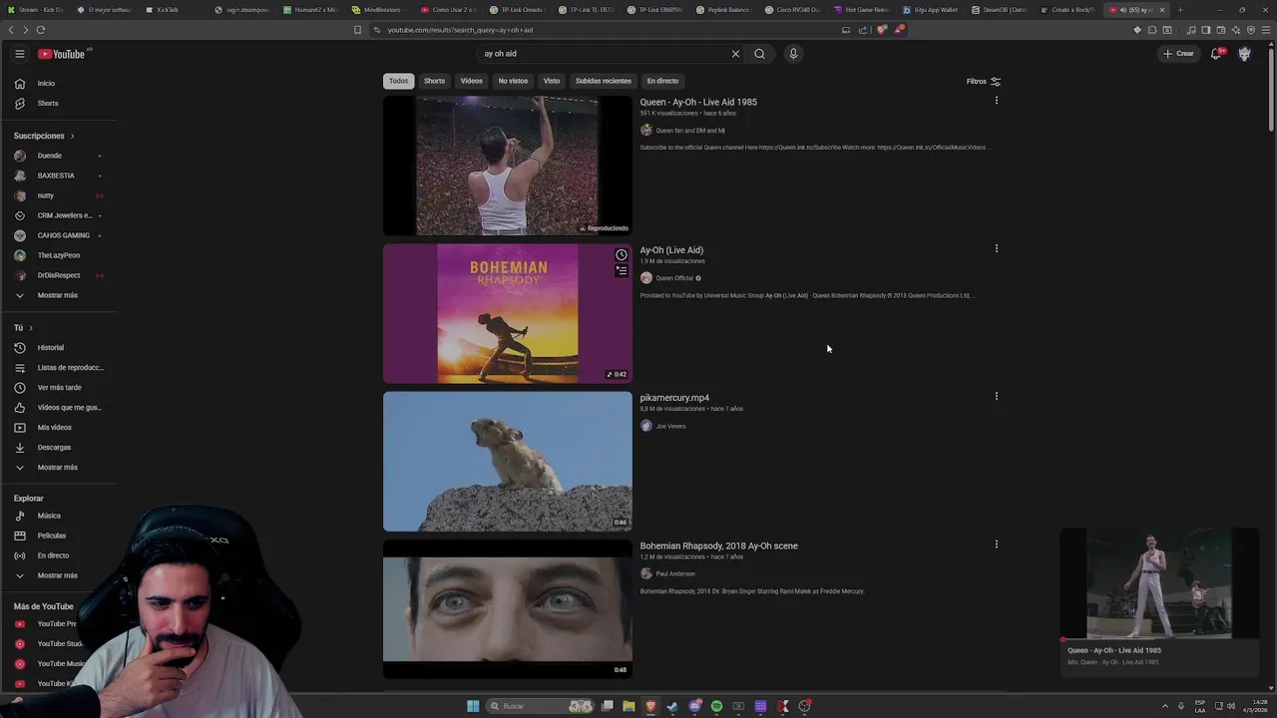Open Ver más tarde list
This screenshot has width=1277, height=718.
point(59,388)
